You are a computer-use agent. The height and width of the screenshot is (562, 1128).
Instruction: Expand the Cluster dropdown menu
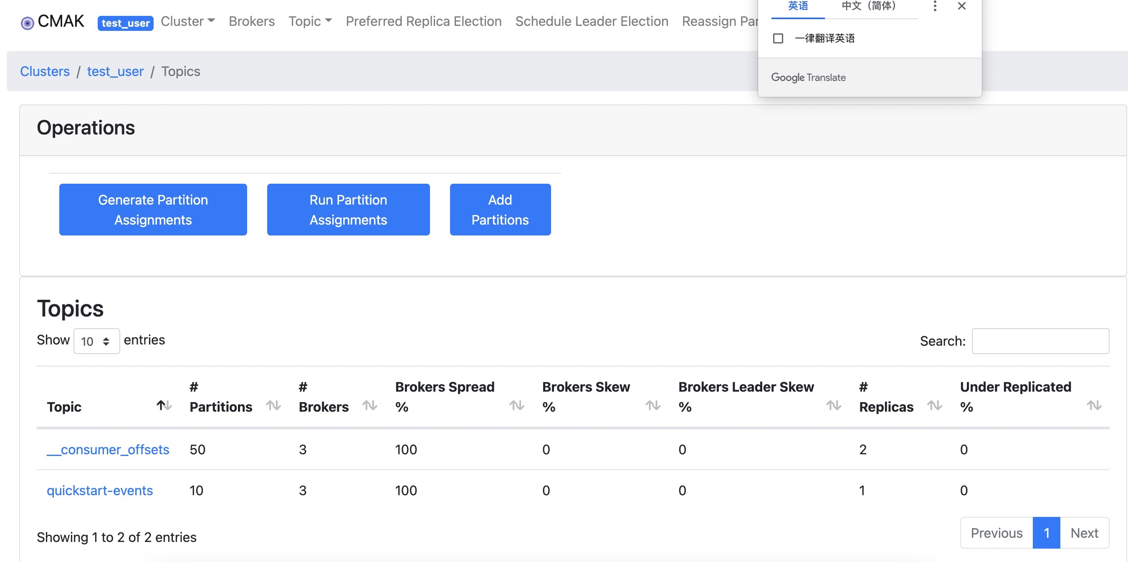point(188,21)
